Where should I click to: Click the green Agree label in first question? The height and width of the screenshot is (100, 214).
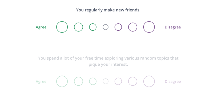41,27
